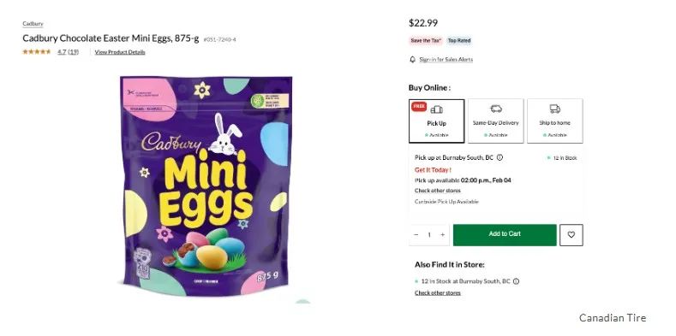Click the Same-Day Delivery van icon

click(496, 109)
